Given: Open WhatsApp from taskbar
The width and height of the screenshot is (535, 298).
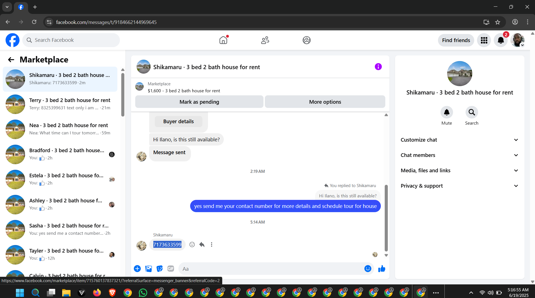Looking at the screenshot, I should [143, 293].
